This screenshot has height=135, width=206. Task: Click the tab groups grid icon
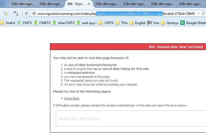pyautogui.click(x=6, y=13)
